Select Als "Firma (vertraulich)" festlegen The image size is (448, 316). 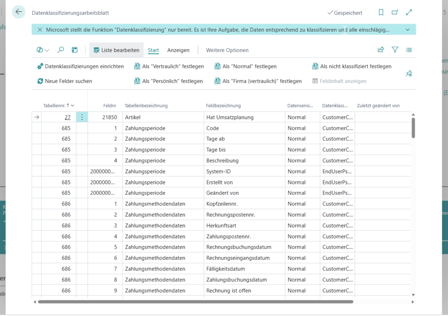pyautogui.click(x=258, y=81)
